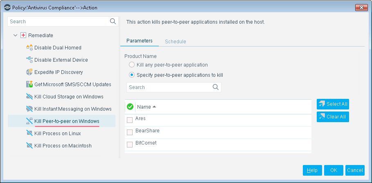372x183 pixels.
Task: Open the Parameters tab
Action: [140, 41]
